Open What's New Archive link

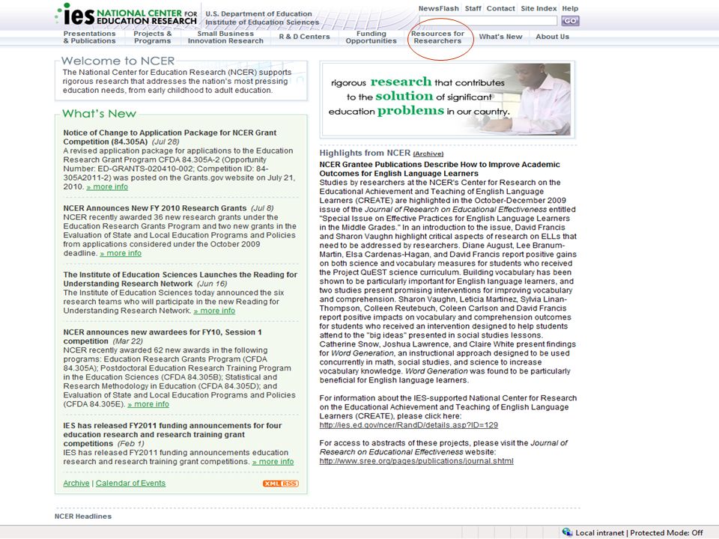coord(76,483)
